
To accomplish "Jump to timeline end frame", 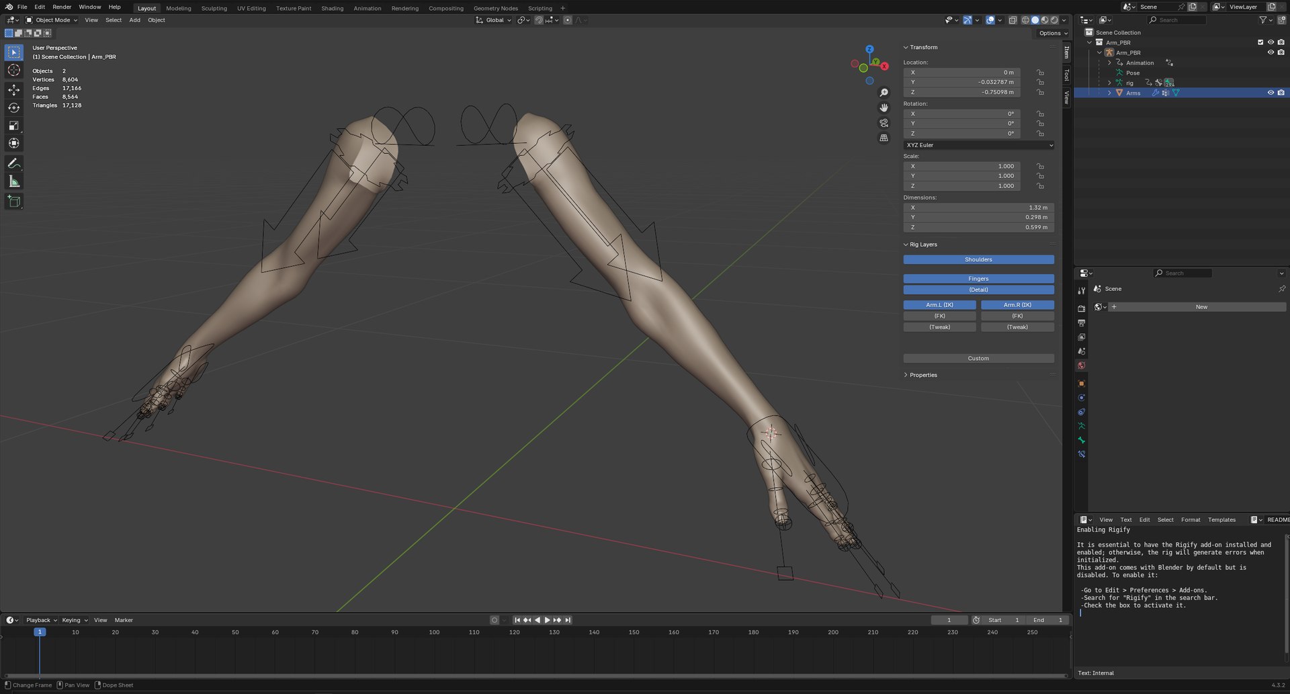I will (x=568, y=620).
